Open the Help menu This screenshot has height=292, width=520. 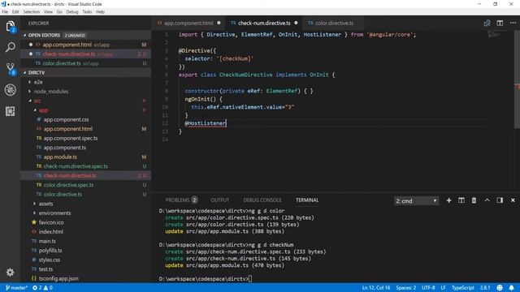point(100,11)
